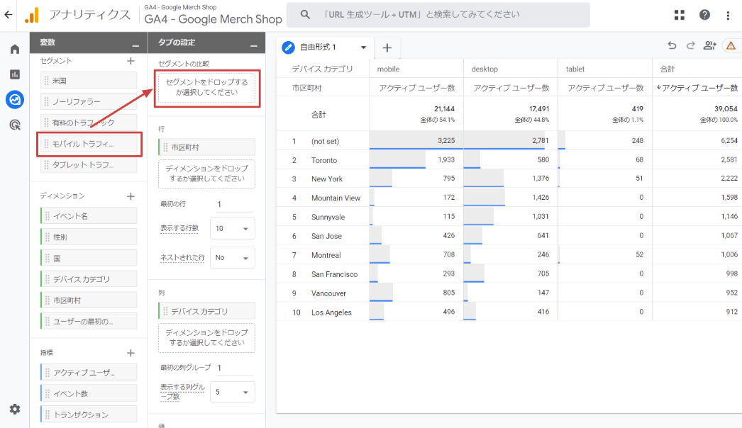Open Admin settings gear icon
Viewport: 742px width, 428px height.
click(15, 409)
